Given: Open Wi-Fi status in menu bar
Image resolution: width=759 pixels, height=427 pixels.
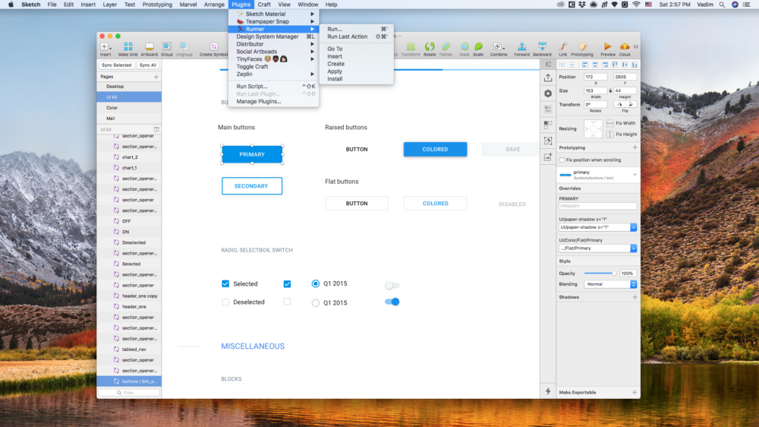Looking at the screenshot, I should tap(636, 5).
